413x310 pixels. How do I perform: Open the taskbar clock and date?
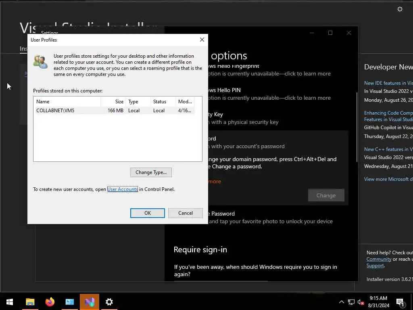click(378, 302)
